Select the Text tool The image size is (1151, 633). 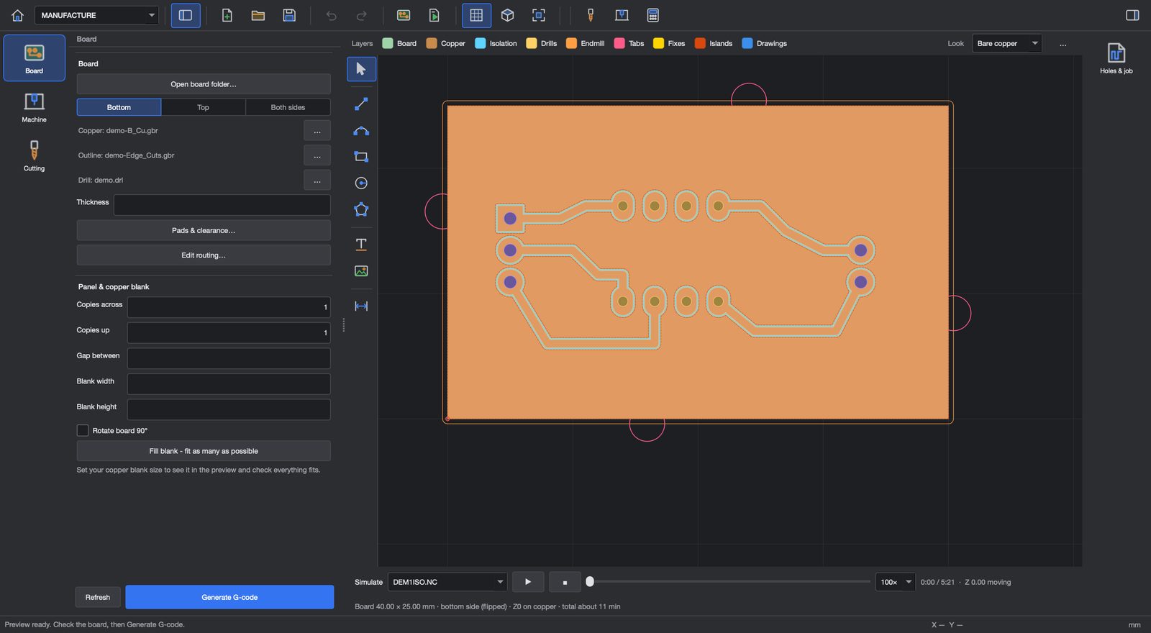(x=361, y=245)
